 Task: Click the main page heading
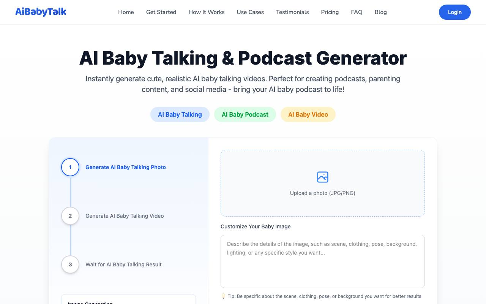pyautogui.click(x=243, y=58)
